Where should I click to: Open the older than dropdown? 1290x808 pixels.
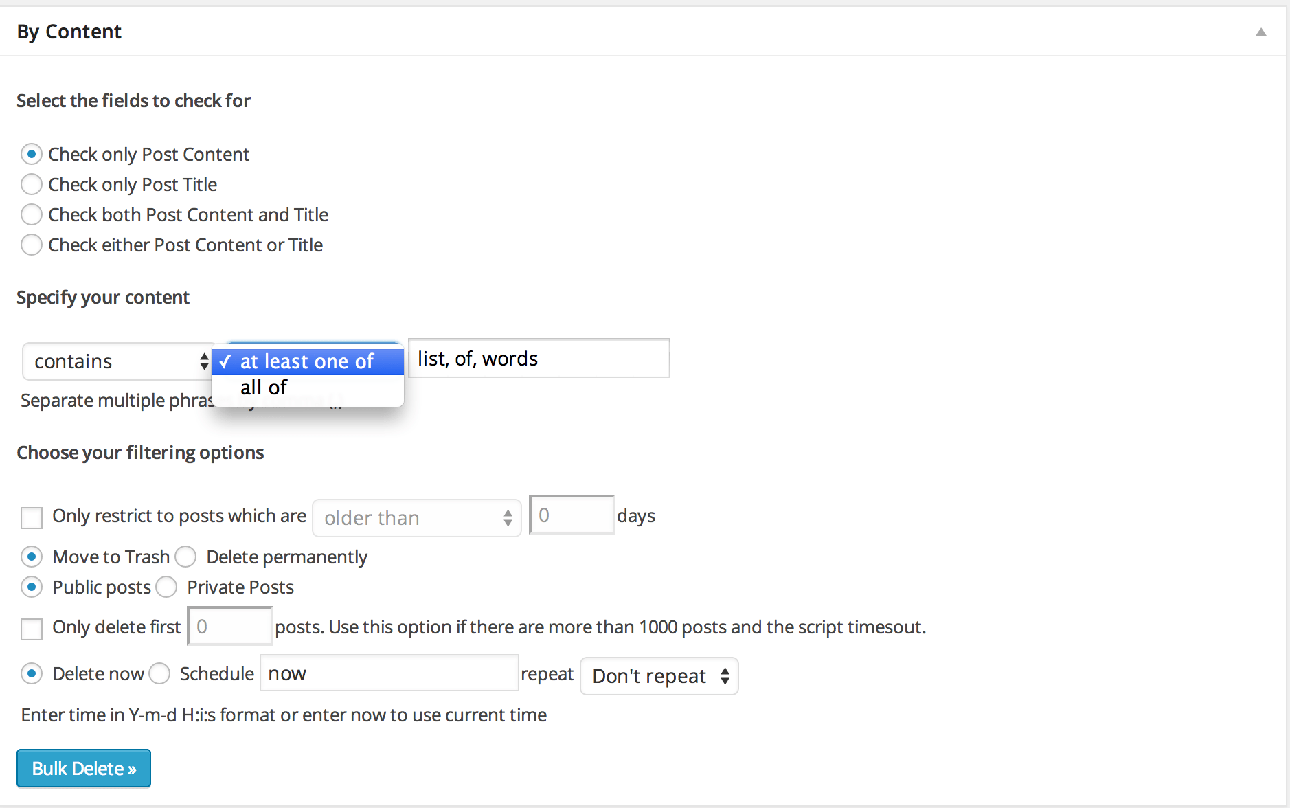pyautogui.click(x=416, y=517)
